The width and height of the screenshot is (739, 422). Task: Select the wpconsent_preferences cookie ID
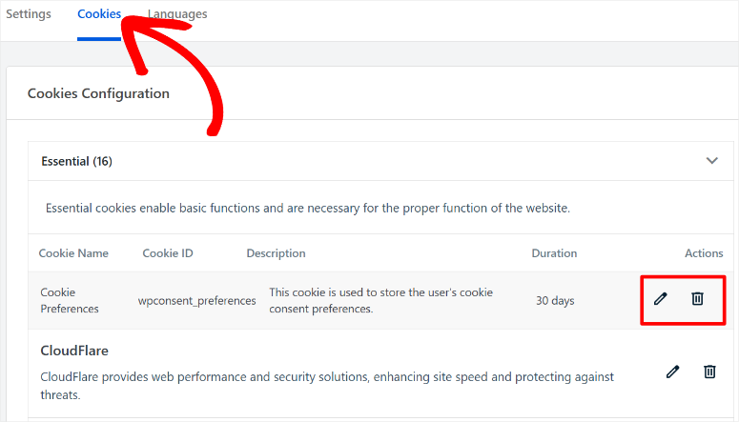coord(197,300)
